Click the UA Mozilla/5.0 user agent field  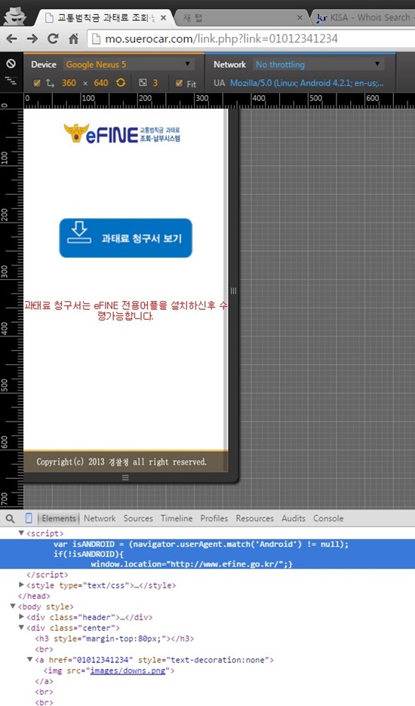pyautogui.click(x=307, y=83)
